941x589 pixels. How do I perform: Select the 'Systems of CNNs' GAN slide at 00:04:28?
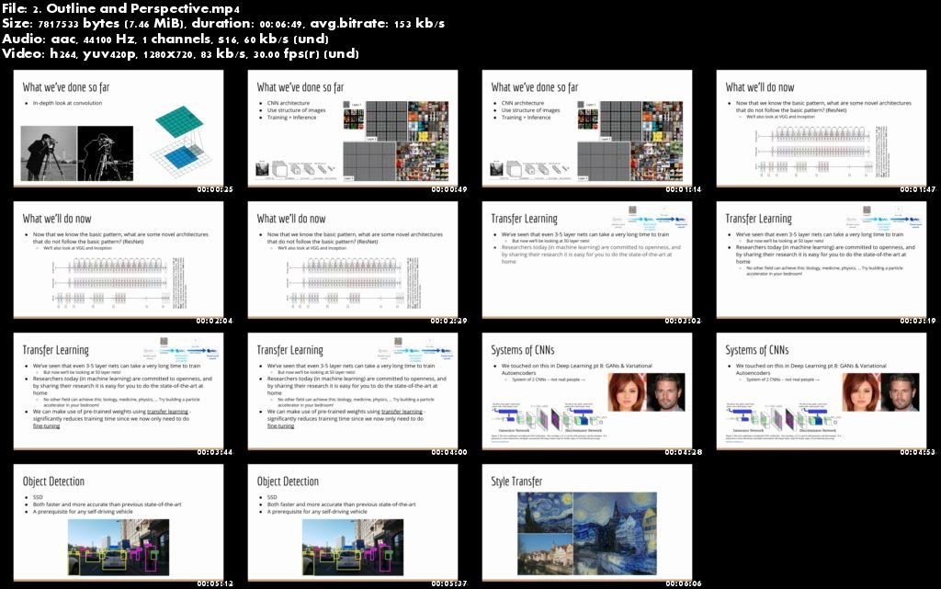coord(588,391)
